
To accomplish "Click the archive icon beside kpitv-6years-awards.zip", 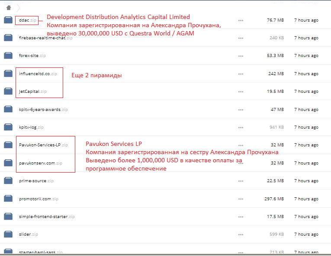I will coord(8,109).
